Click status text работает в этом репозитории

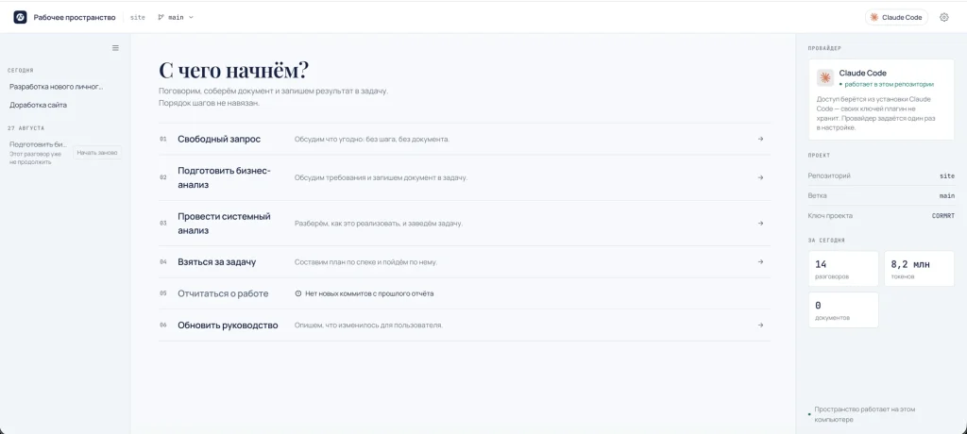pyautogui.click(x=890, y=84)
